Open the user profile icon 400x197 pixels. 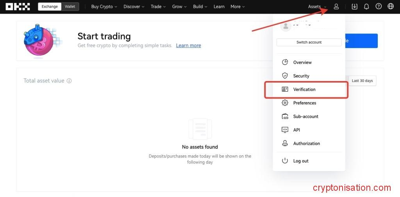[x=336, y=7]
